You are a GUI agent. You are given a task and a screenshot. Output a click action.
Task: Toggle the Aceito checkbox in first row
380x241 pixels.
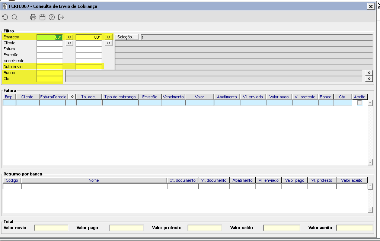[360, 103]
